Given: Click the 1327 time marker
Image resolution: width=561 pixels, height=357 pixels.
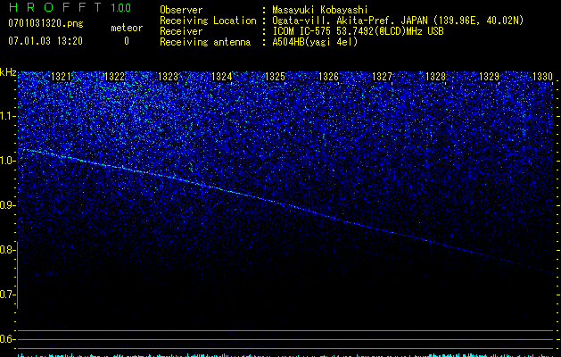Looking at the screenshot, I should pos(382,77).
